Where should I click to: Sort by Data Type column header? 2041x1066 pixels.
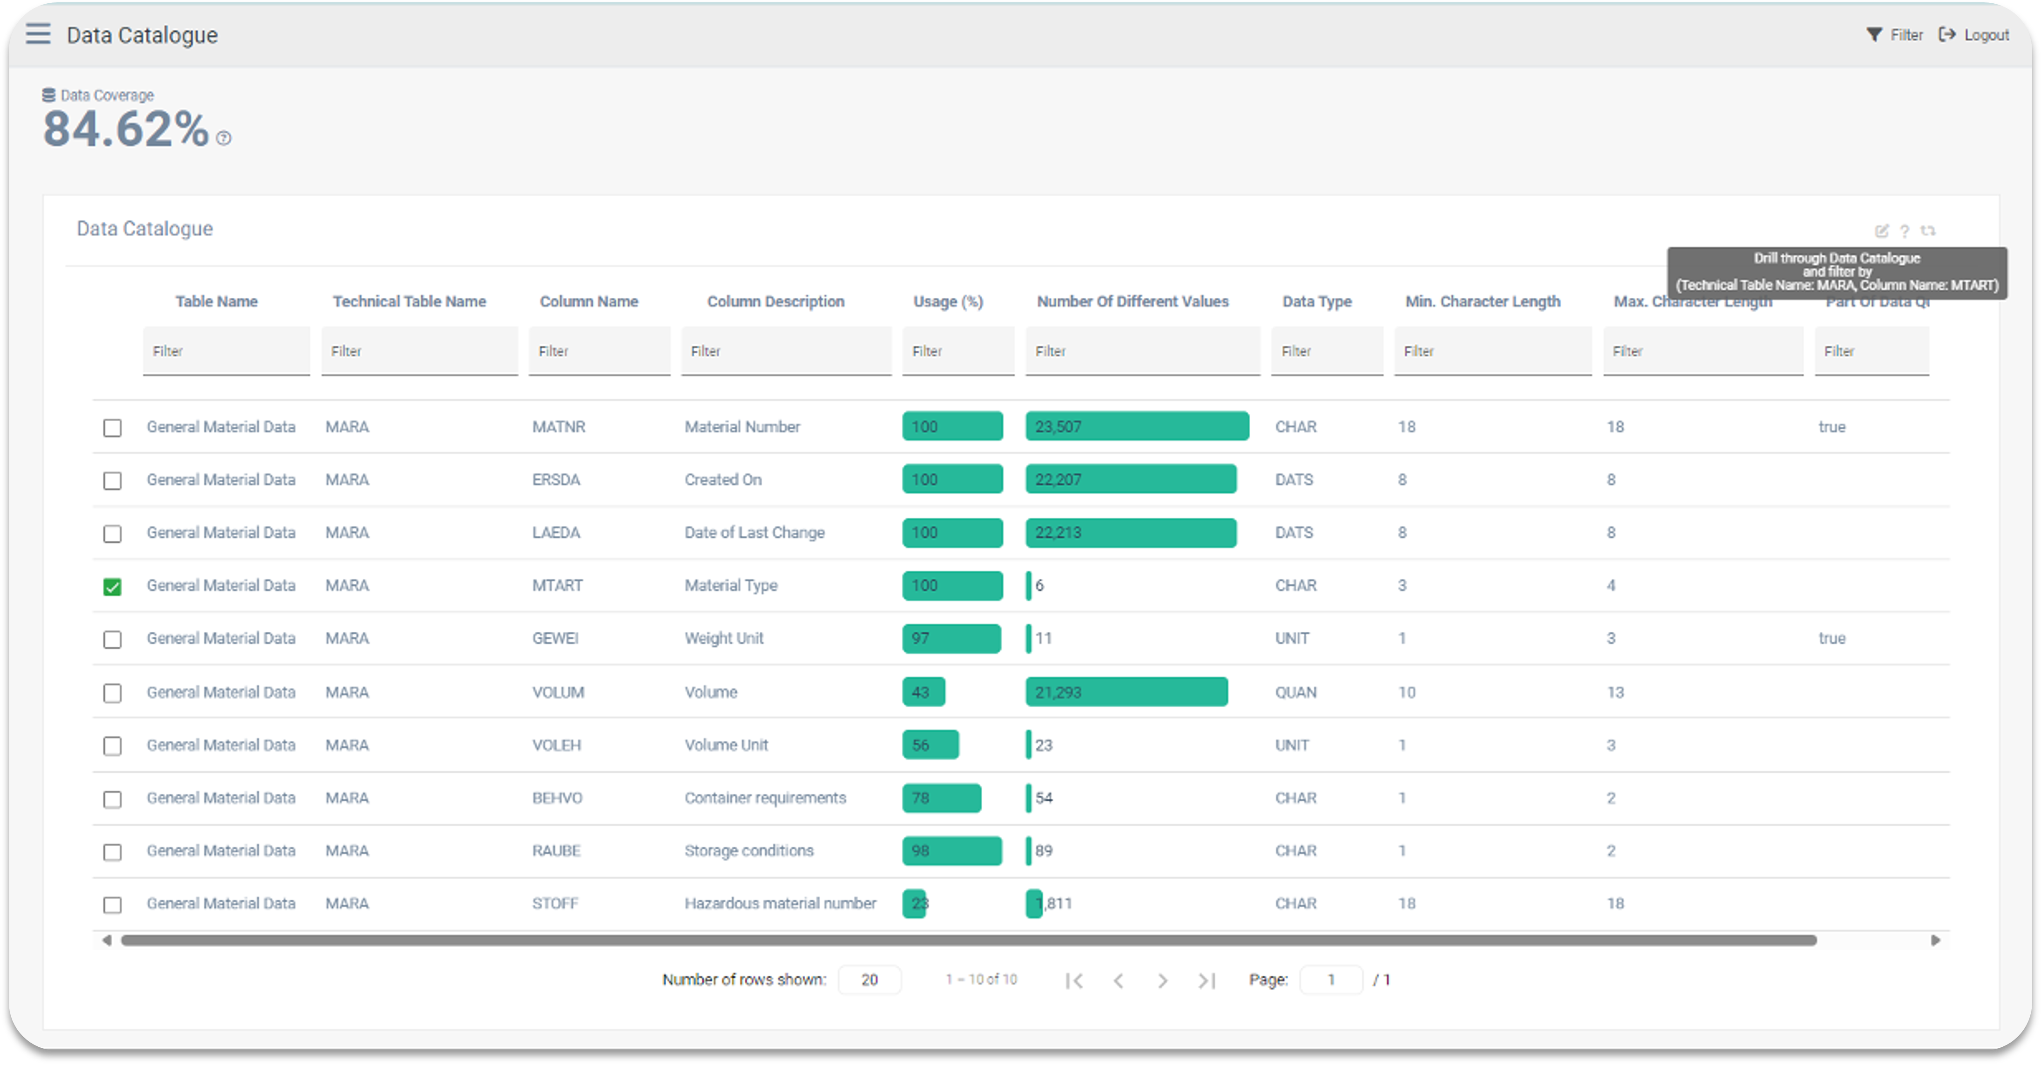pyautogui.click(x=1317, y=302)
